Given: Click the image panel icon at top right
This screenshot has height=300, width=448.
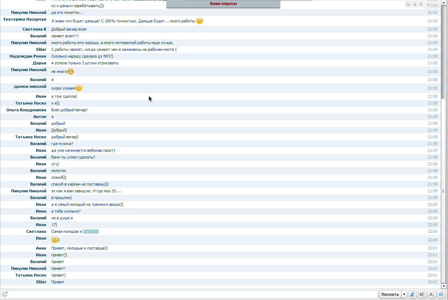Looking at the screenshot, I should click(x=408, y=4).
